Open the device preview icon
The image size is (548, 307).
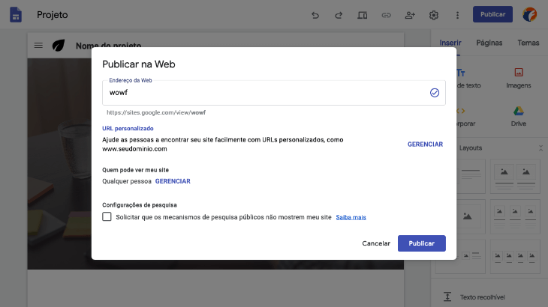click(x=362, y=15)
